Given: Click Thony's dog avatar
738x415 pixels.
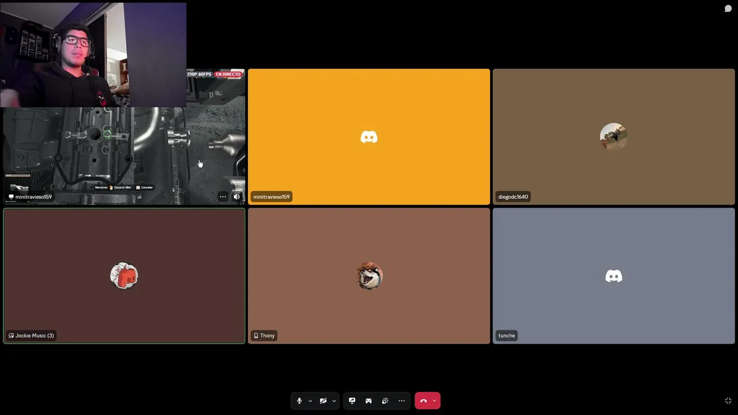Looking at the screenshot, I should (x=369, y=276).
